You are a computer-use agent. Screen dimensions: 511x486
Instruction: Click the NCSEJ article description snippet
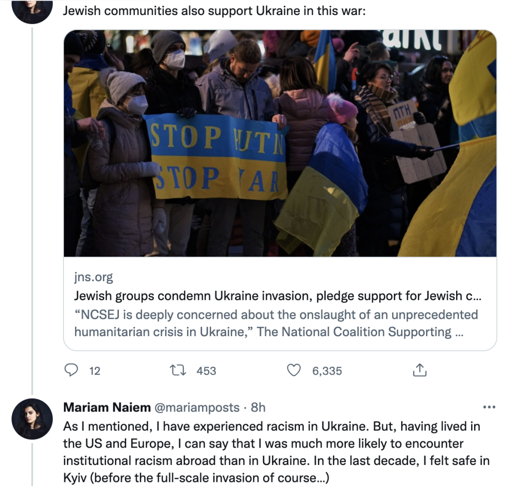pyautogui.click(x=276, y=323)
